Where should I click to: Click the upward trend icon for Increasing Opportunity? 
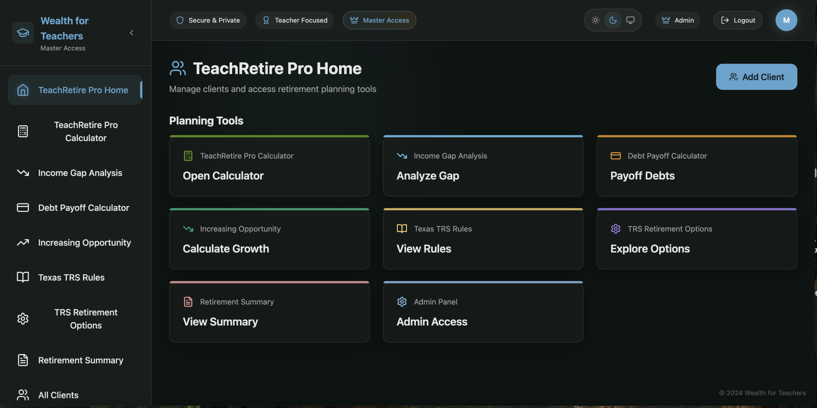23,243
